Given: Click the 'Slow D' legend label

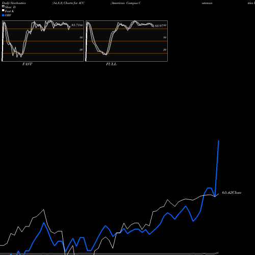Looking at the screenshot, I should click(10, 7).
